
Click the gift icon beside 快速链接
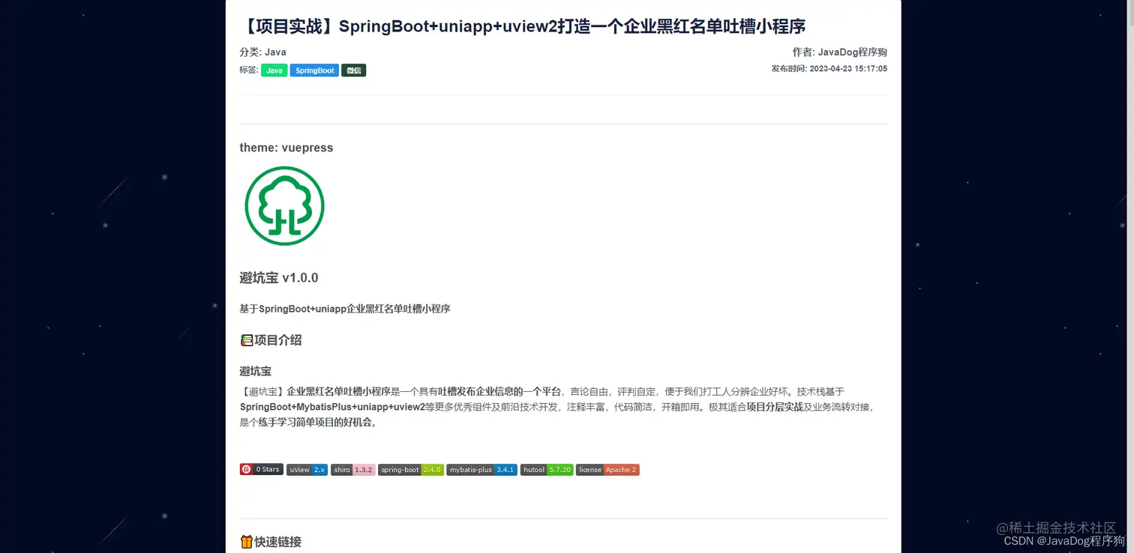click(x=247, y=541)
